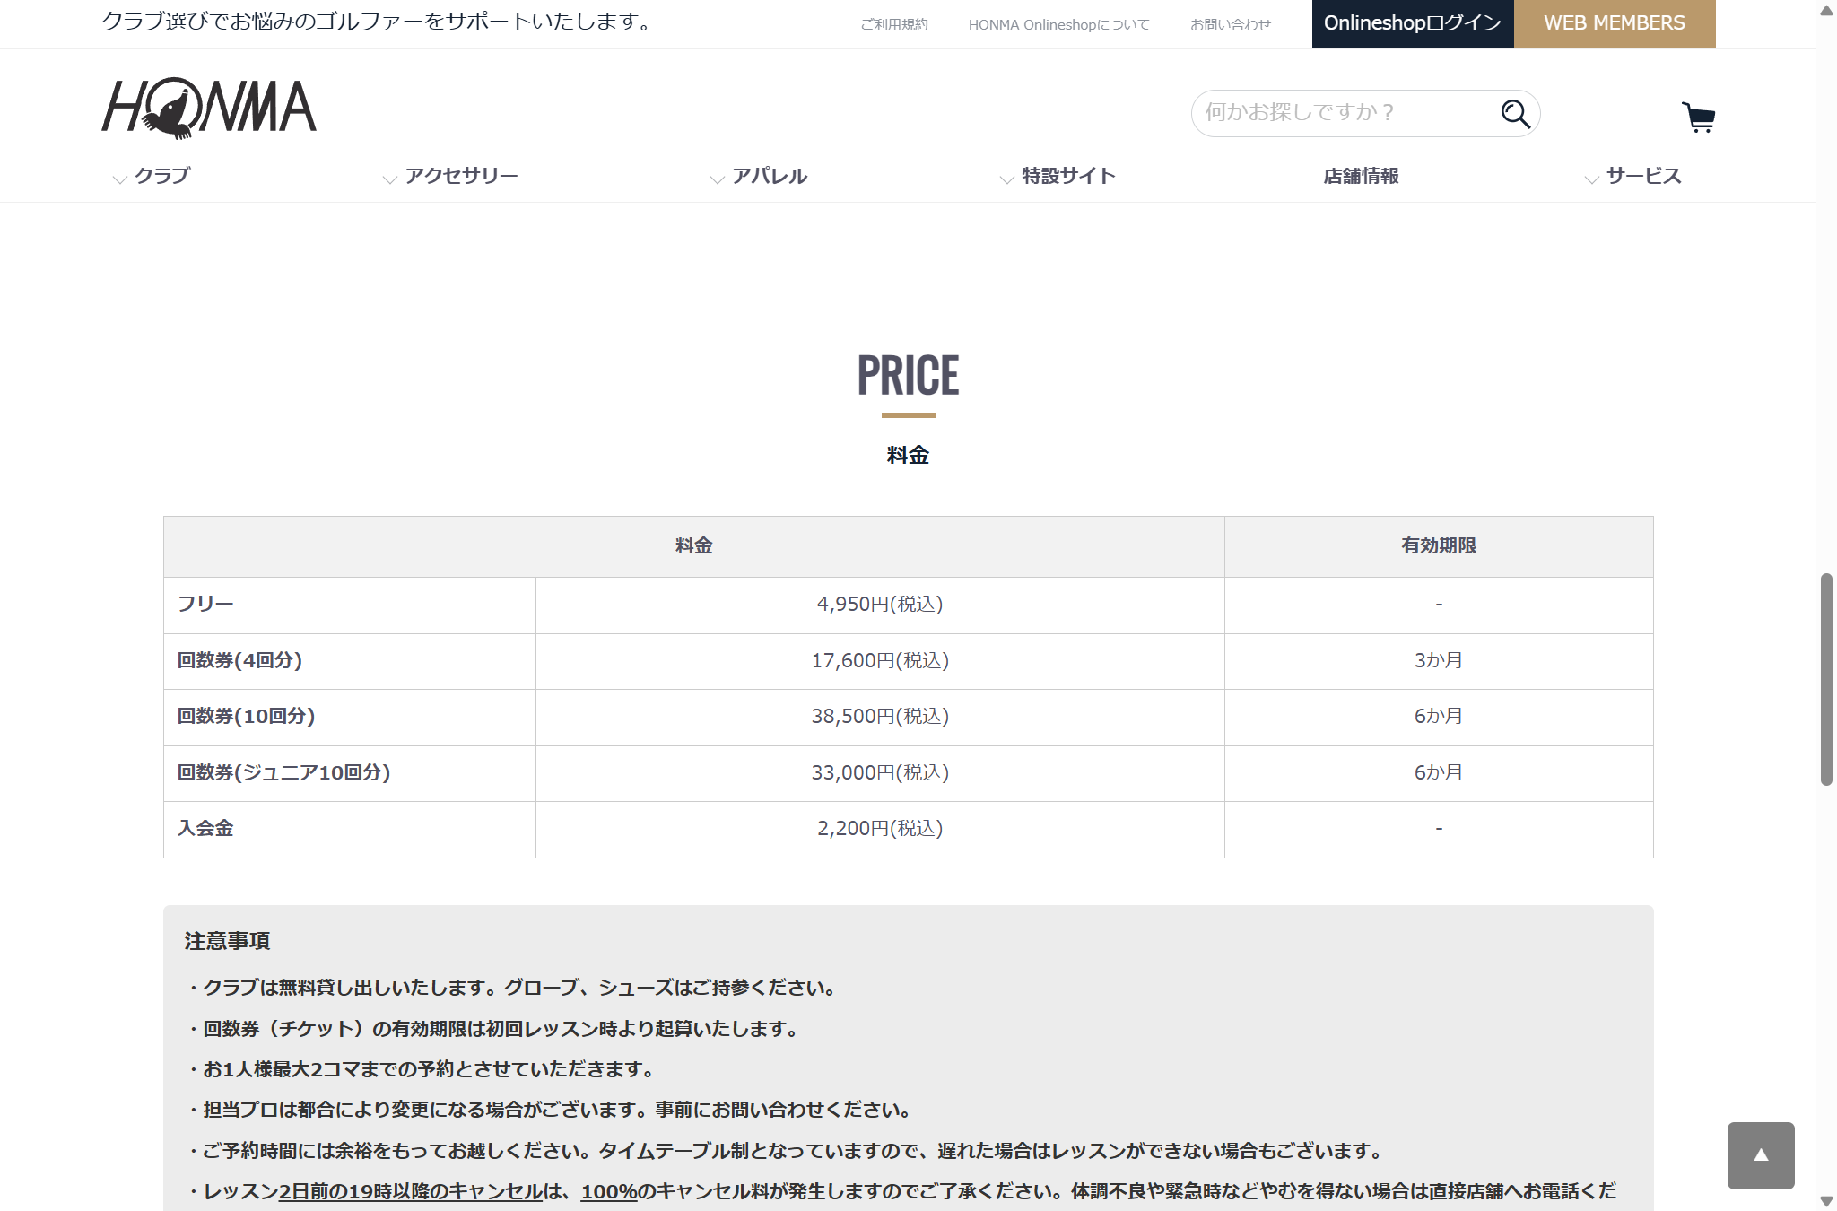Image resolution: width=1837 pixels, height=1211 pixels.
Task: Click the search magnifier icon
Action: pyautogui.click(x=1515, y=113)
